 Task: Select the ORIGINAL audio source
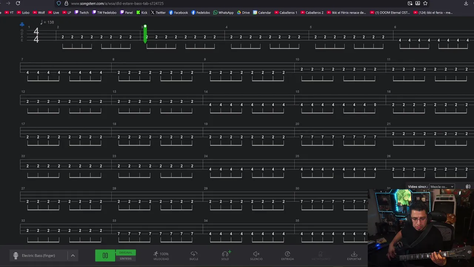(126, 253)
